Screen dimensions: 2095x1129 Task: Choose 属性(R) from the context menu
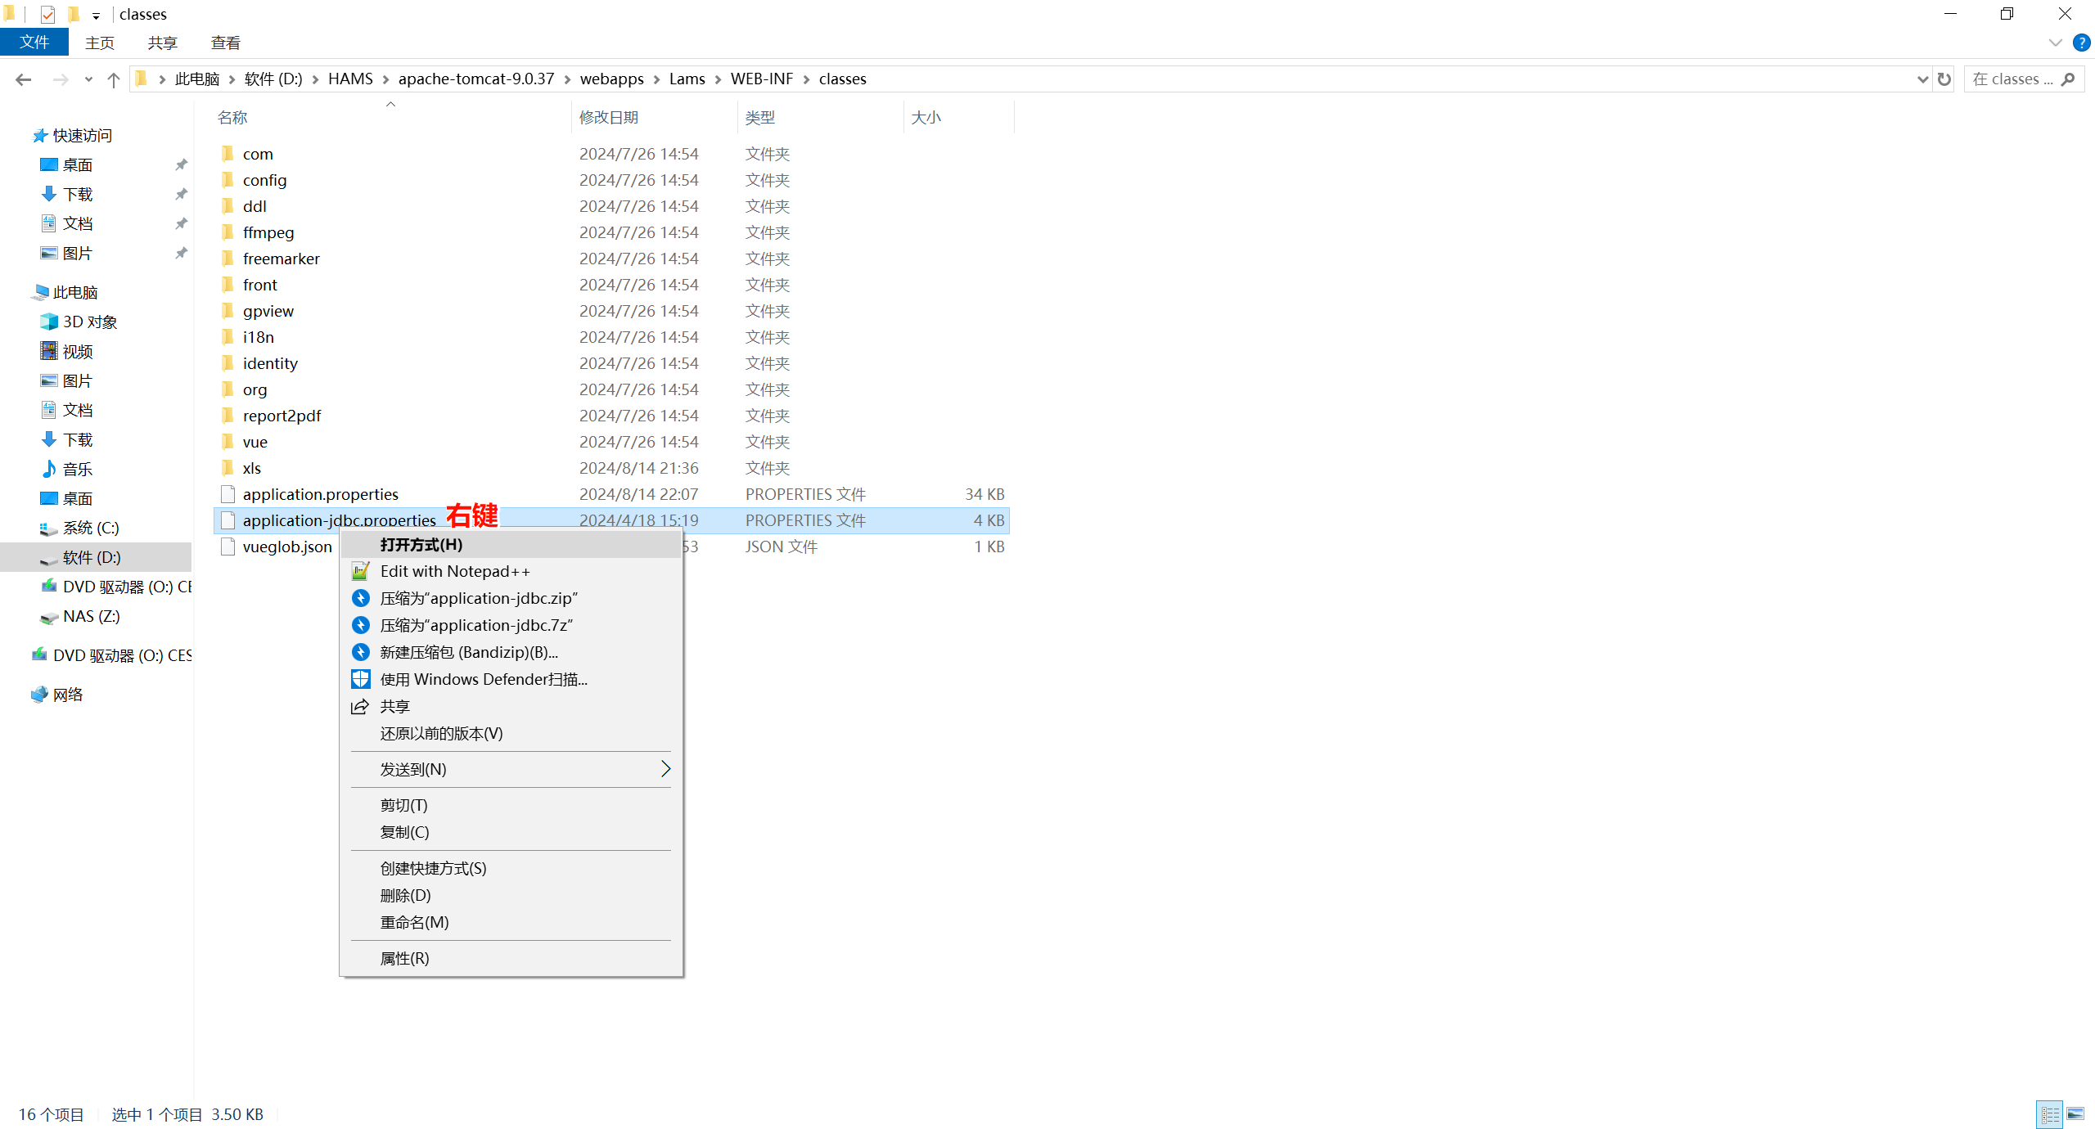tap(404, 958)
